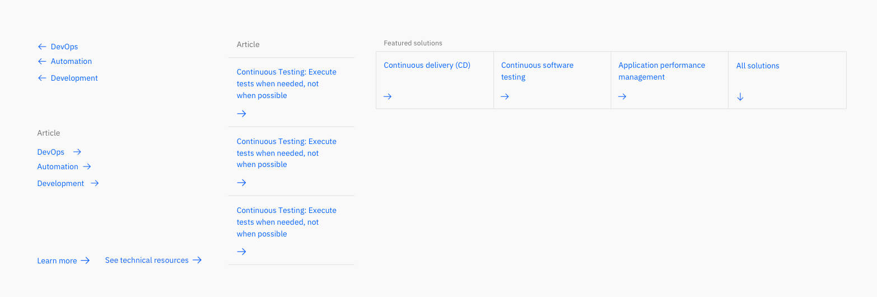Click the Learn more link text
The width and height of the screenshot is (877, 297).
pyautogui.click(x=57, y=261)
